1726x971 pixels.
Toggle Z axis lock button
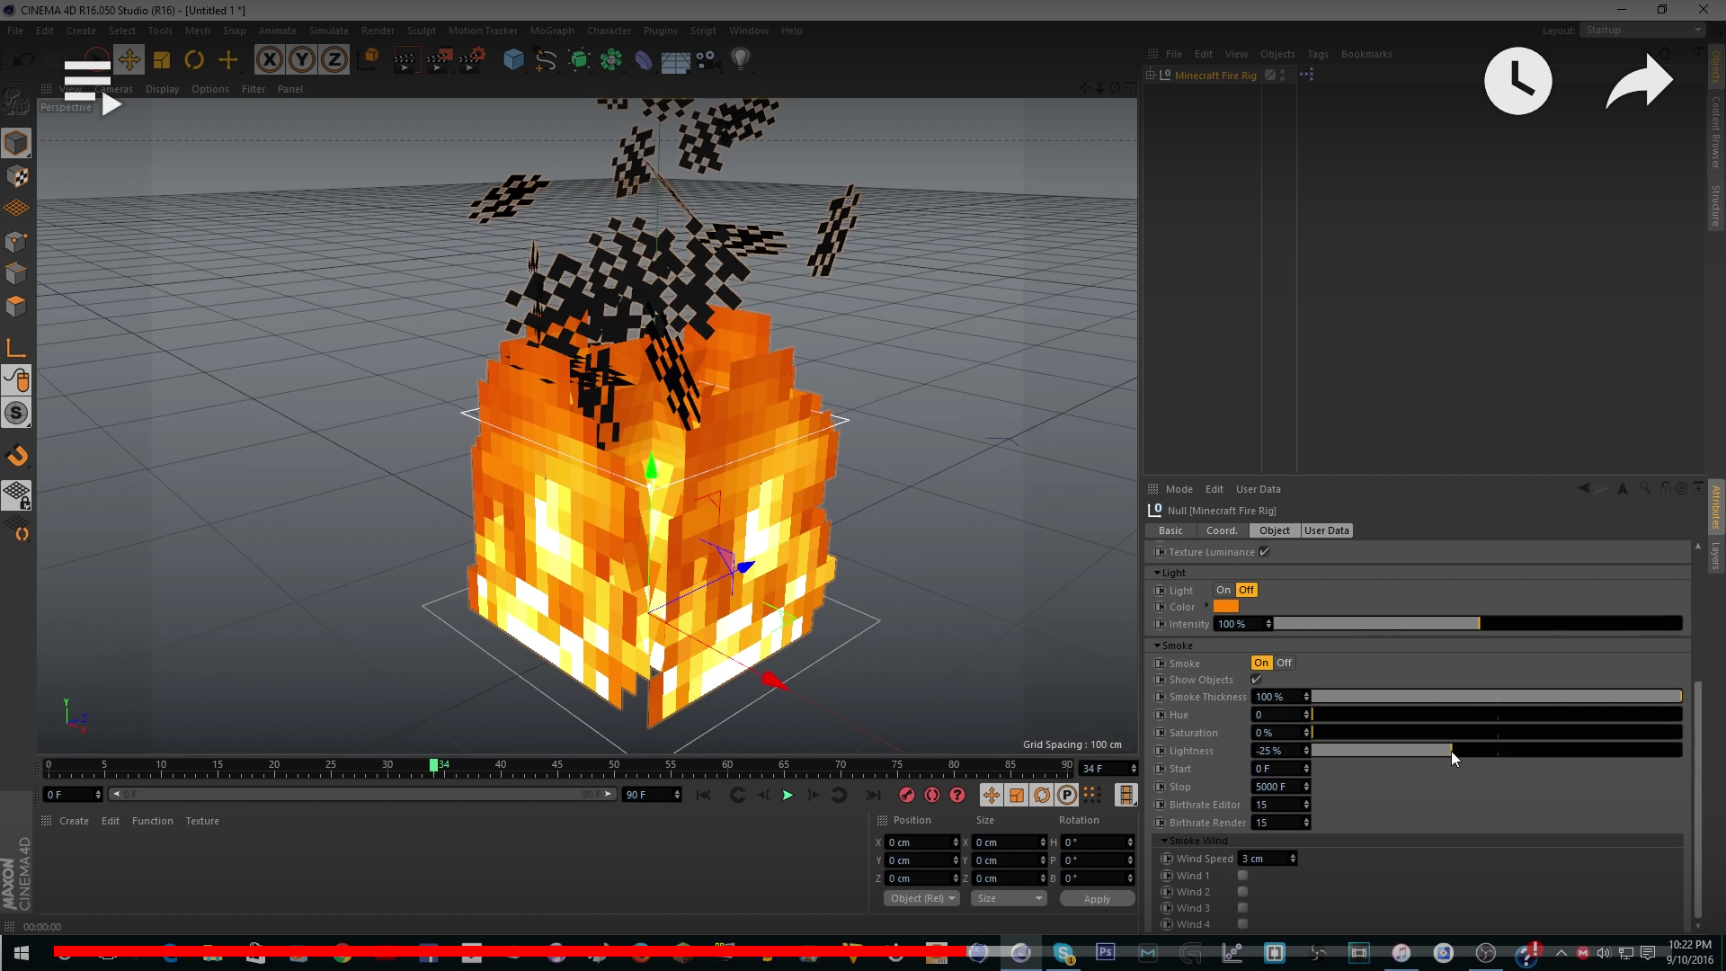click(x=334, y=60)
